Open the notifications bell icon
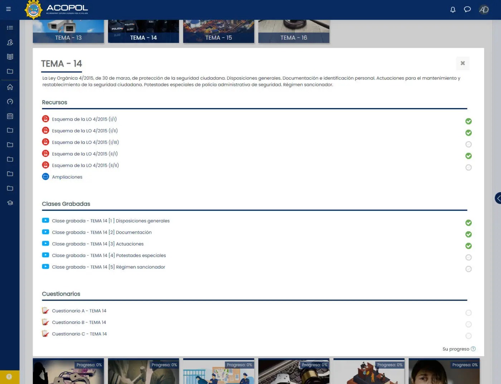This screenshot has width=501, height=384. (x=453, y=10)
